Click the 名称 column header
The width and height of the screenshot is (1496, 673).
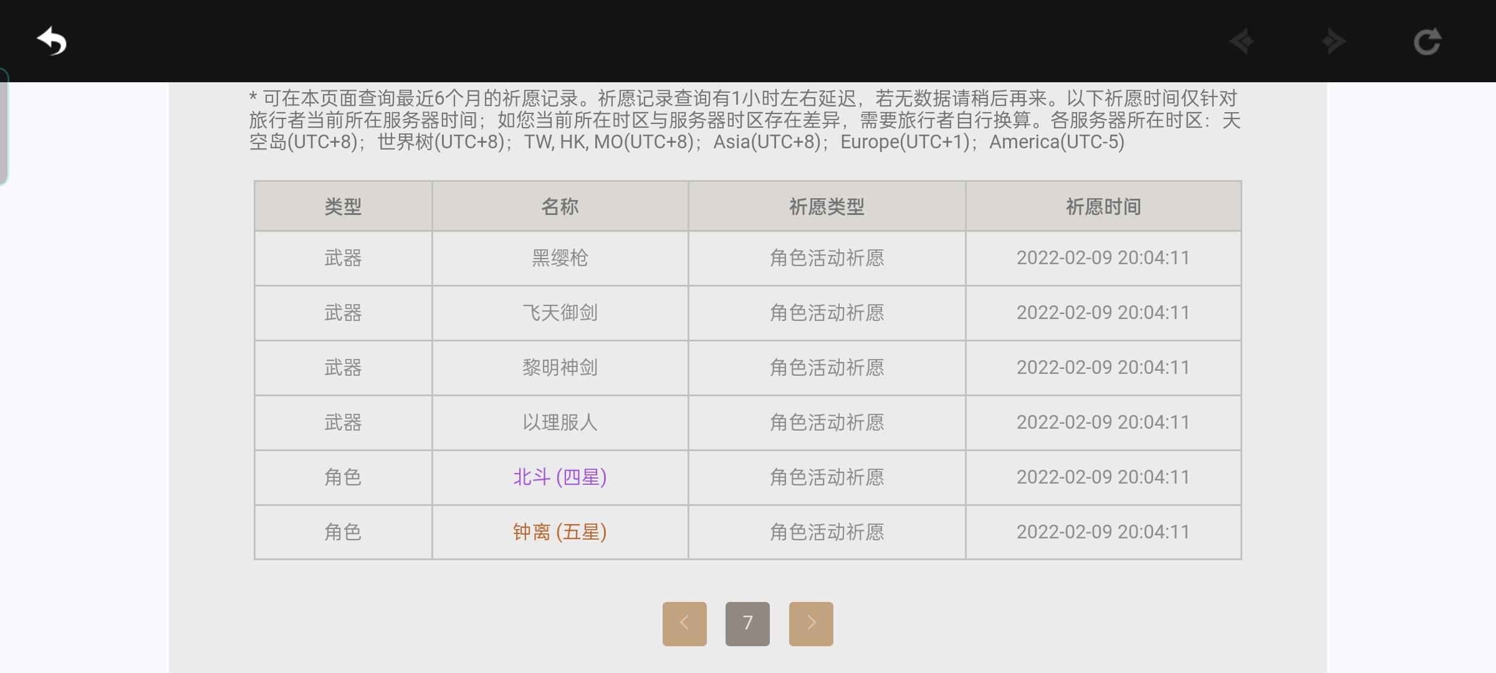pos(560,206)
